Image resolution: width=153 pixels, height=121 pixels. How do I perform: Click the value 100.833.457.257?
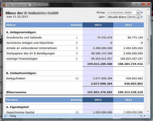[132, 59]
